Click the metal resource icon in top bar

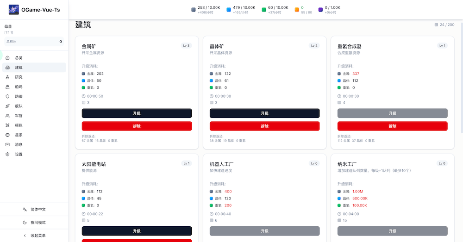click(x=194, y=10)
